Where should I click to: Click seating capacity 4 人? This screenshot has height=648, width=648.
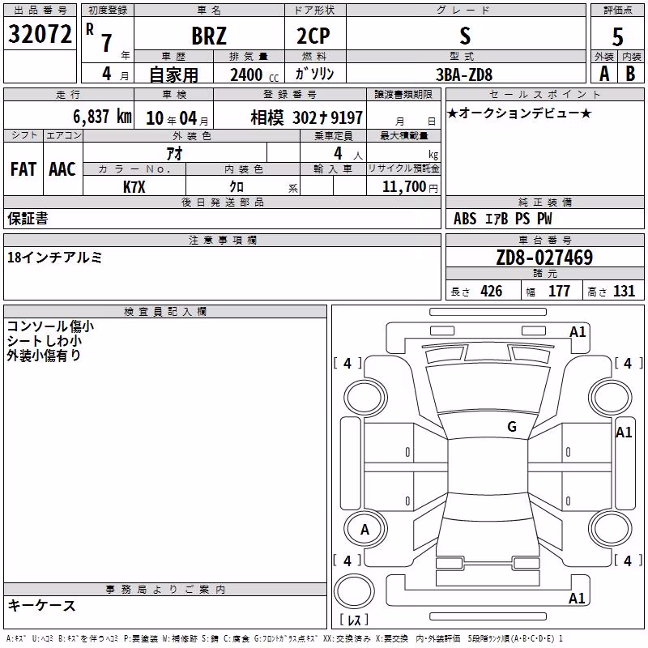pyautogui.click(x=347, y=154)
